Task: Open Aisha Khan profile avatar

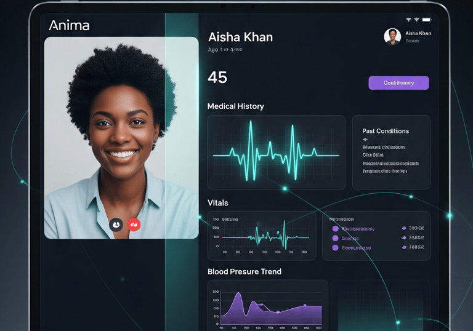Action: 392,36
